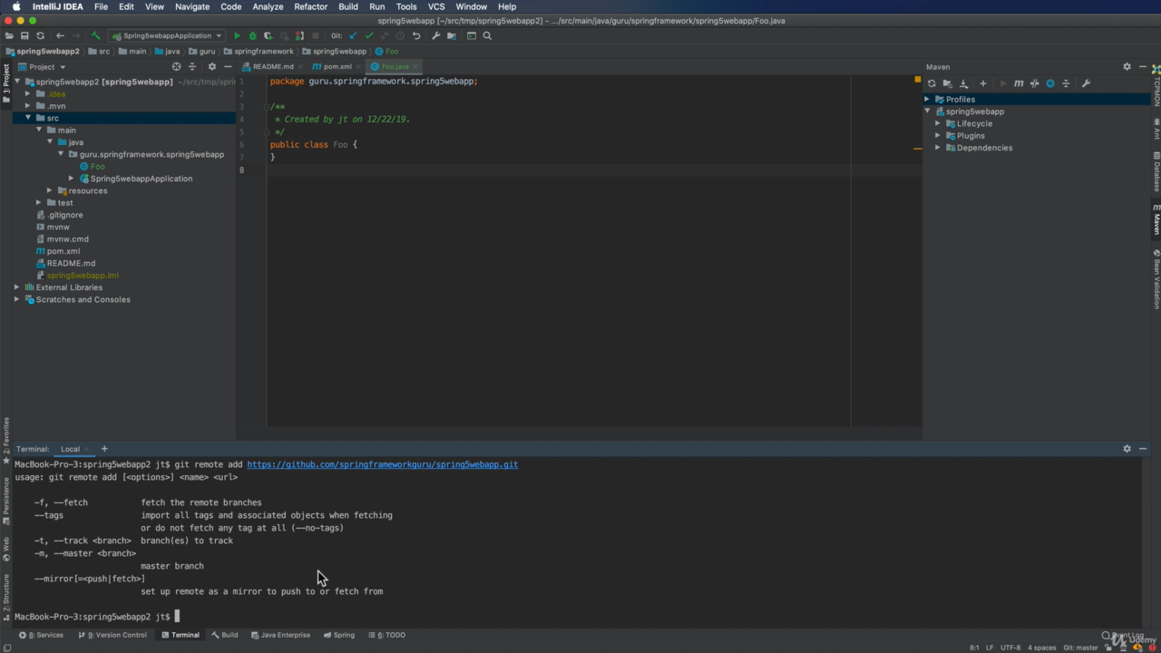Open the Refactor menu
Screen dimensions: 1161x653
tap(310, 6)
